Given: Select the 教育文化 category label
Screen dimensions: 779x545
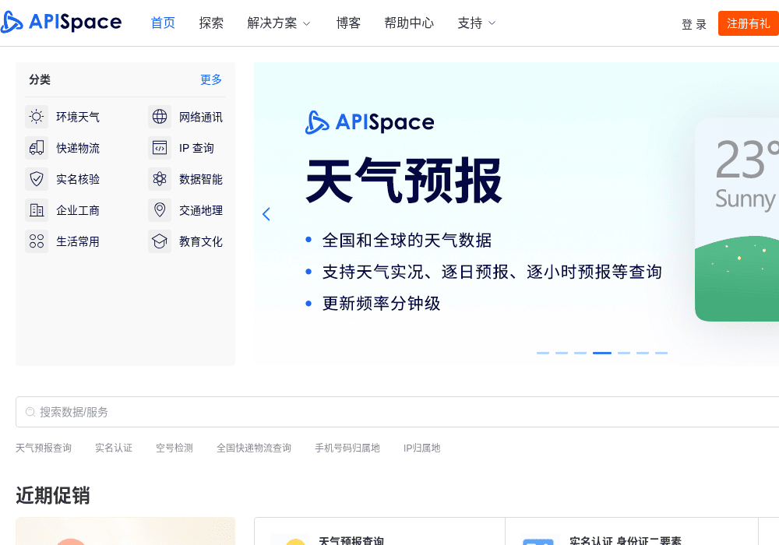Looking at the screenshot, I should (x=201, y=241).
